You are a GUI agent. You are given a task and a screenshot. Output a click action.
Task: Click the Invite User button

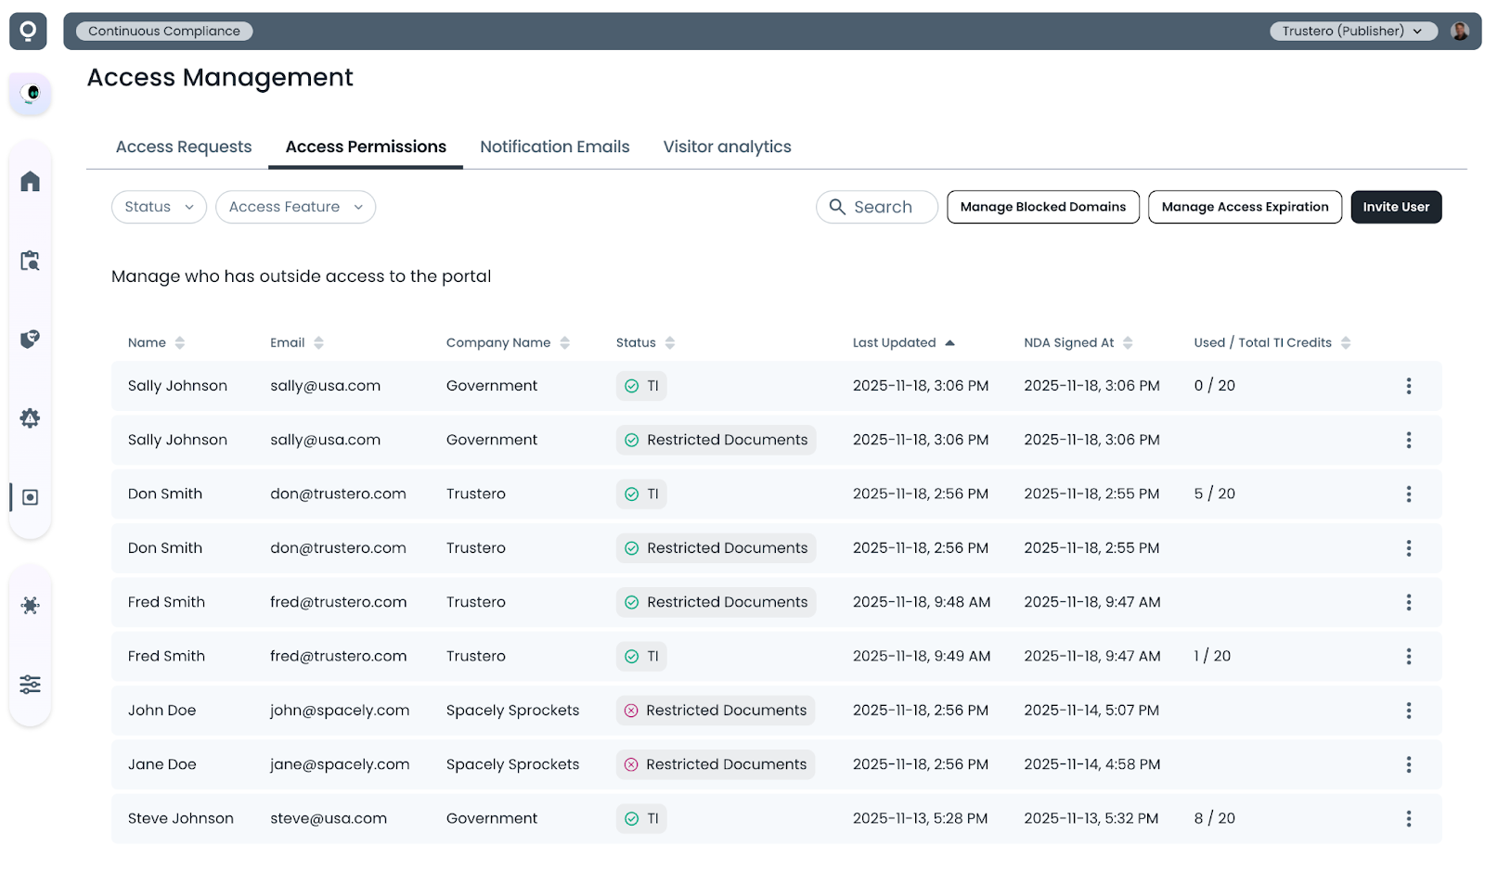coord(1395,207)
